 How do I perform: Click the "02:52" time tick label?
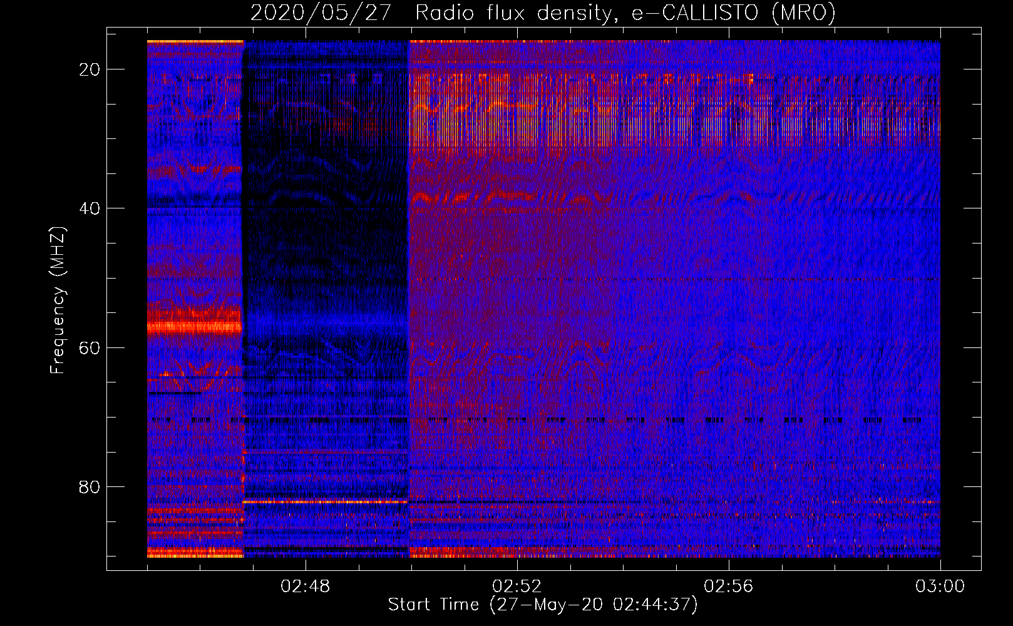coord(517,587)
